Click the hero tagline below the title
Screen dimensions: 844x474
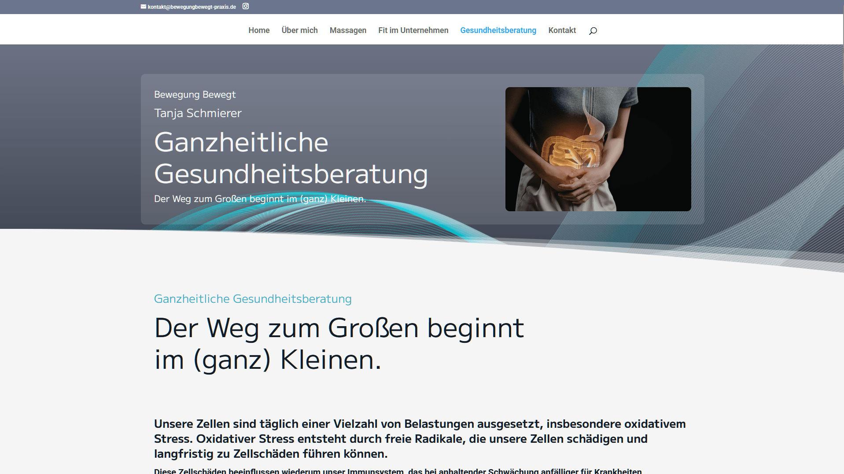(x=260, y=198)
